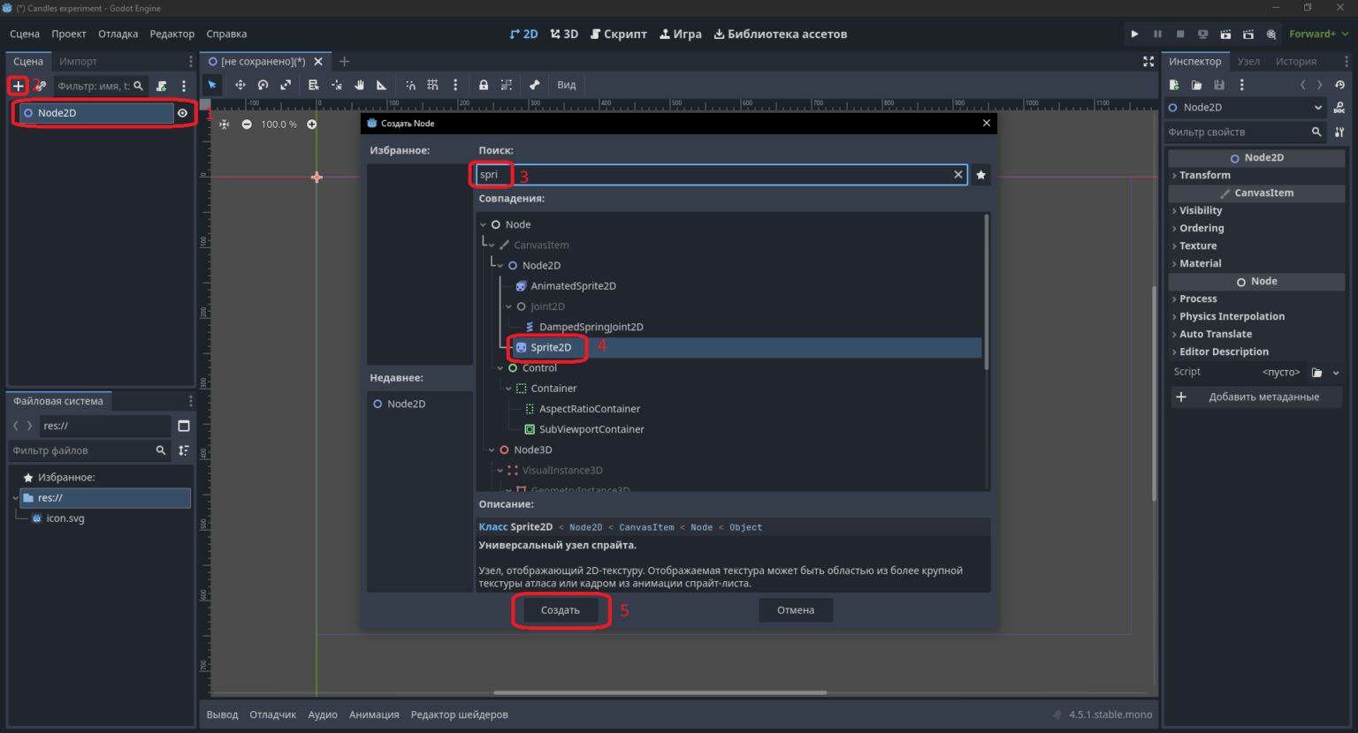
Task: Open the Movie Maker mode reel icon
Action: (x=1271, y=34)
